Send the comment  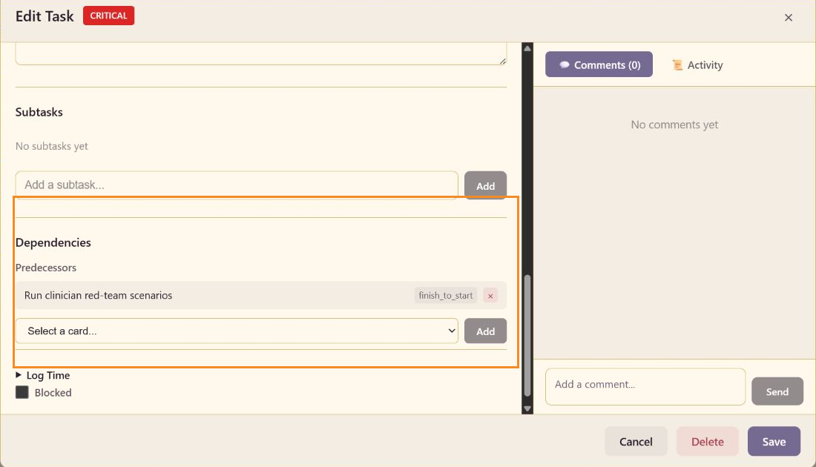(x=777, y=391)
